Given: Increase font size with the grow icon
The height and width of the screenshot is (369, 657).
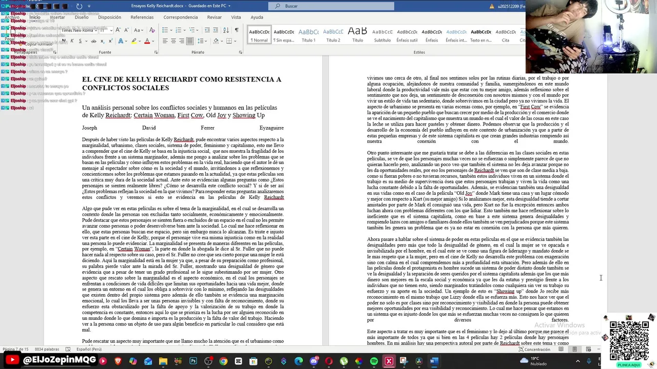Looking at the screenshot, I should pyautogui.click(x=118, y=30).
